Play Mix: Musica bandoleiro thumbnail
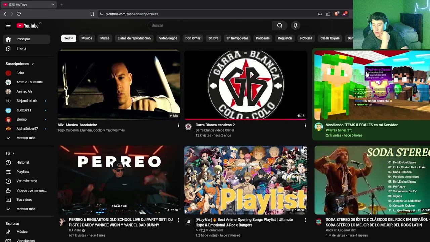The height and width of the screenshot is (242, 430). point(119,85)
